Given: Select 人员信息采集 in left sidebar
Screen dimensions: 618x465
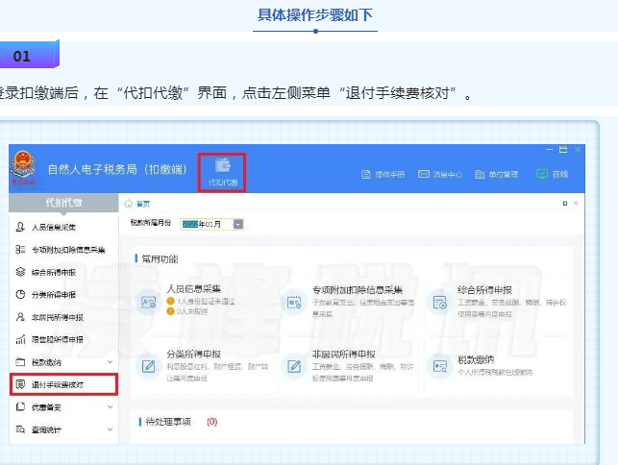Looking at the screenshot, I should point(63,227).
